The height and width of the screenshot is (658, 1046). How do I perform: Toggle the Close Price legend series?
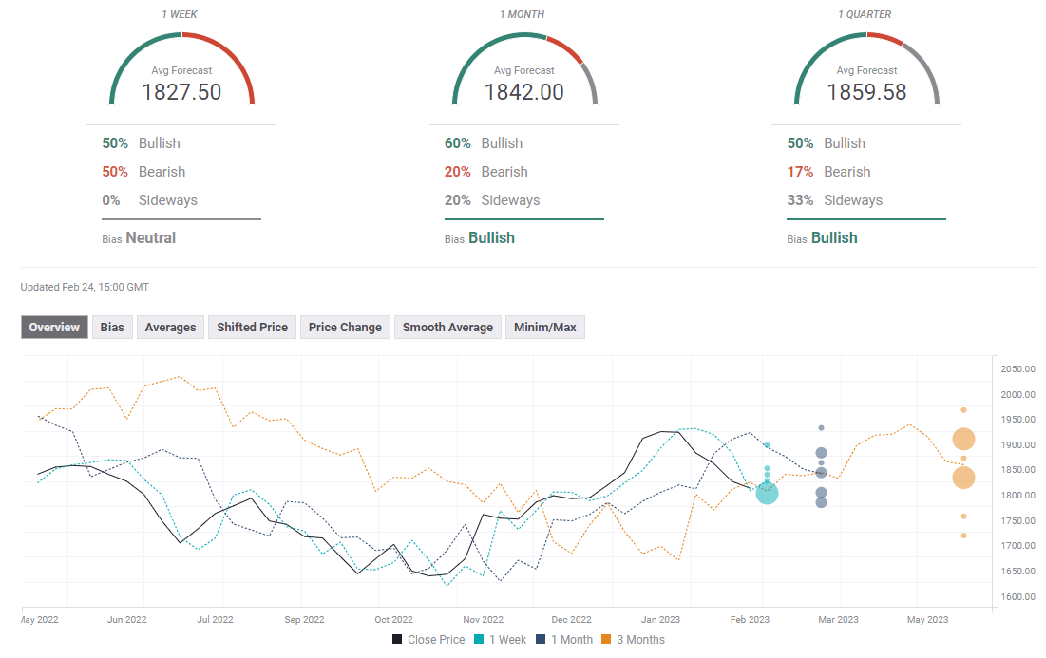[x=428, y=640]
